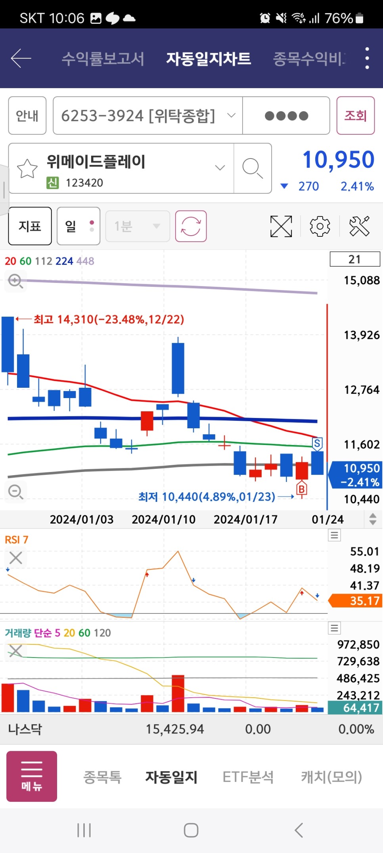Open the 1분 interval dropdown
383x853 pixels.
click(x=138, y=226)
